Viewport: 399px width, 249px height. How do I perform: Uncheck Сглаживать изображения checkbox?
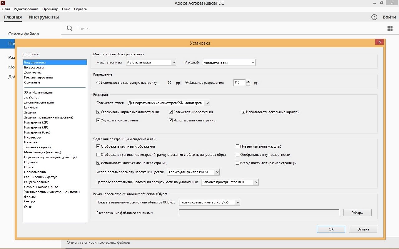point(171,112)
